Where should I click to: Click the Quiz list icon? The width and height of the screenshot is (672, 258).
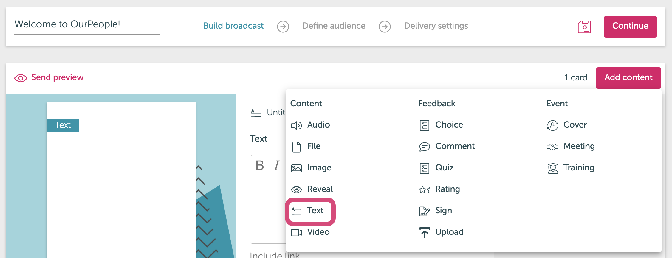(x=424, y=168)
